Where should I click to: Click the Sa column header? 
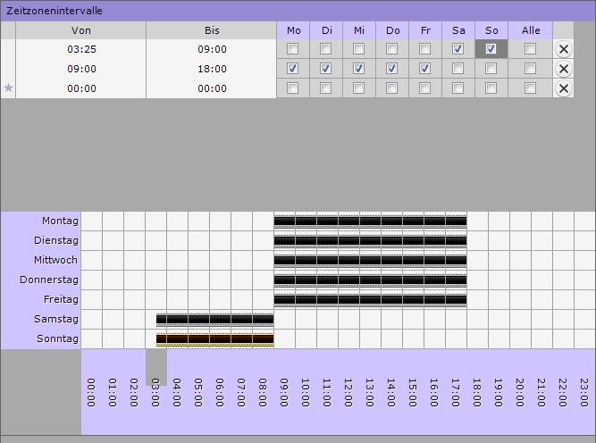tap(458, 30)
